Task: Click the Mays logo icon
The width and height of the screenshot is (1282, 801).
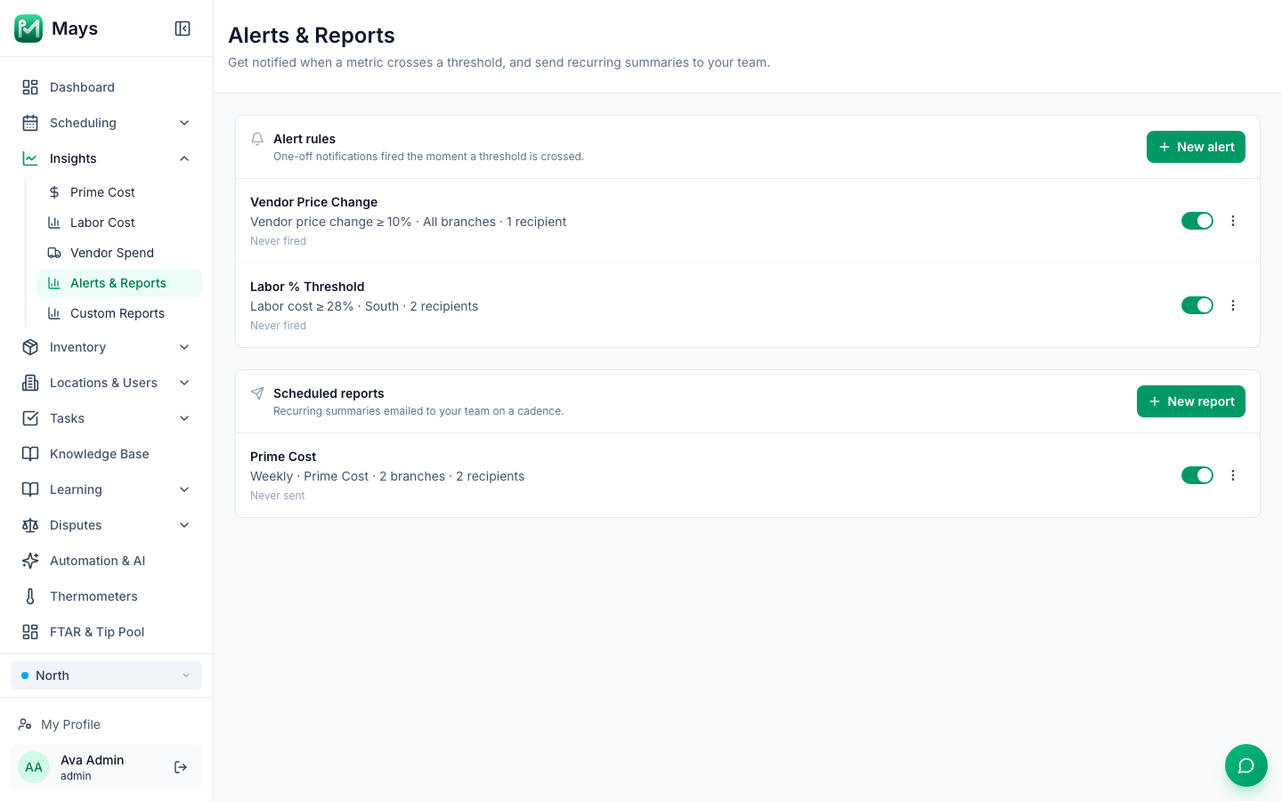Action: (x=28, y=28)
